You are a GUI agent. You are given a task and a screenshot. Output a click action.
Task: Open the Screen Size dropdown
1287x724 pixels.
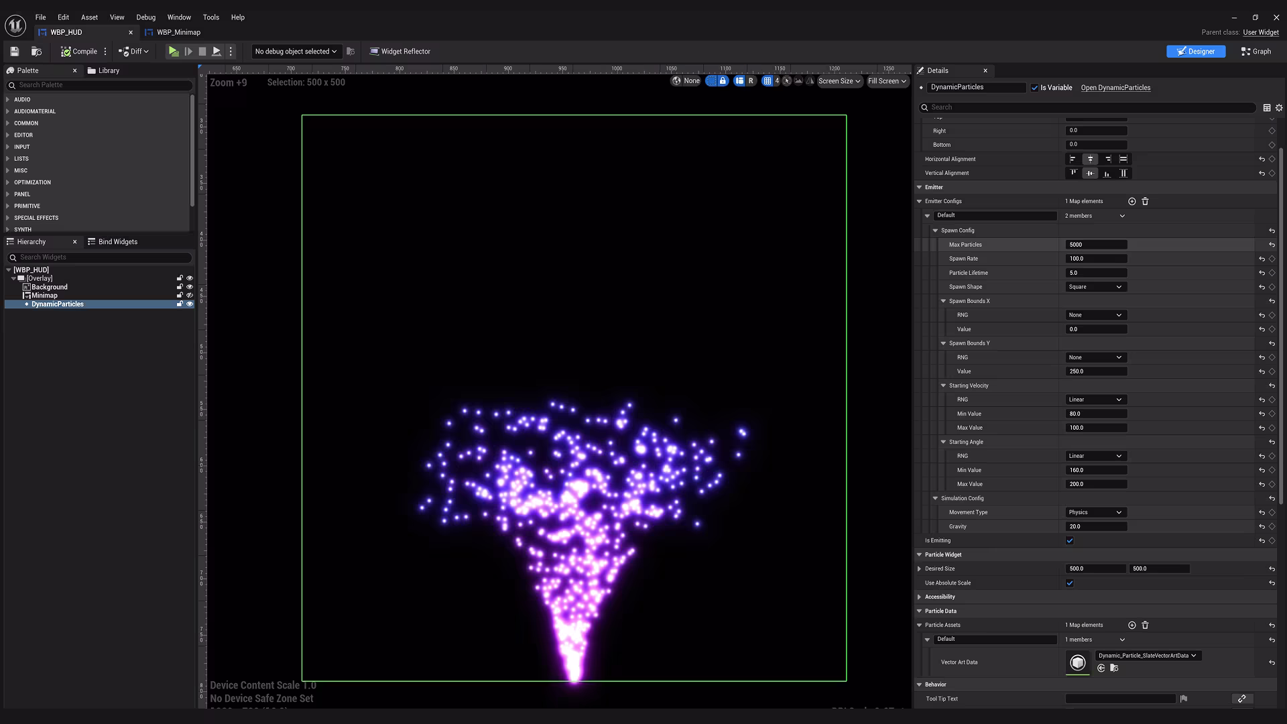tap(839, 81)
